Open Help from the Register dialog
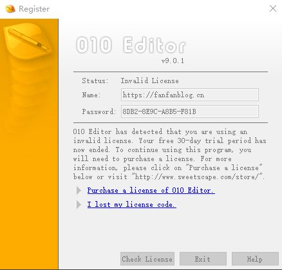The image size is (282, 270). coord(255,259)
